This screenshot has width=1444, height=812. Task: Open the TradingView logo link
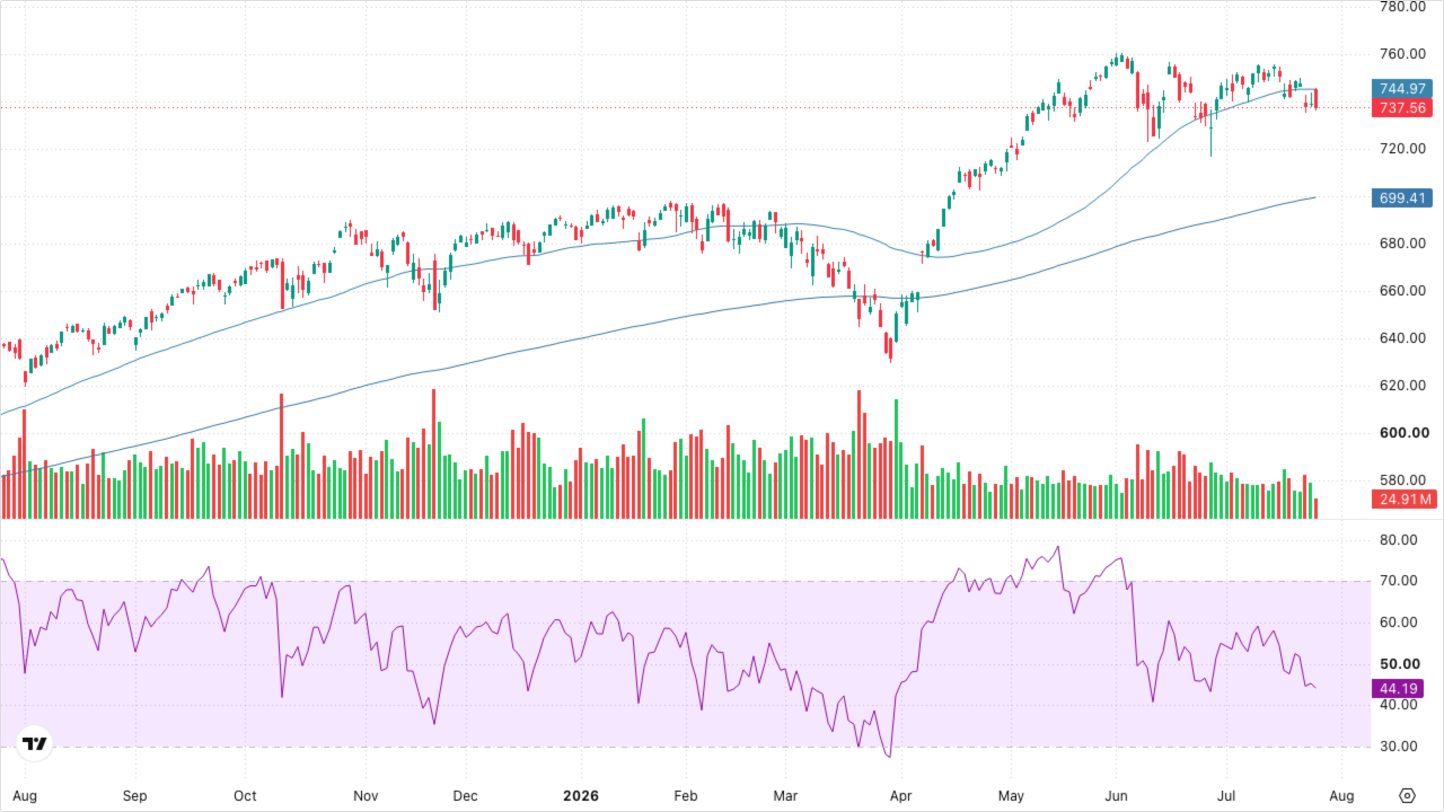pos(34,743)
